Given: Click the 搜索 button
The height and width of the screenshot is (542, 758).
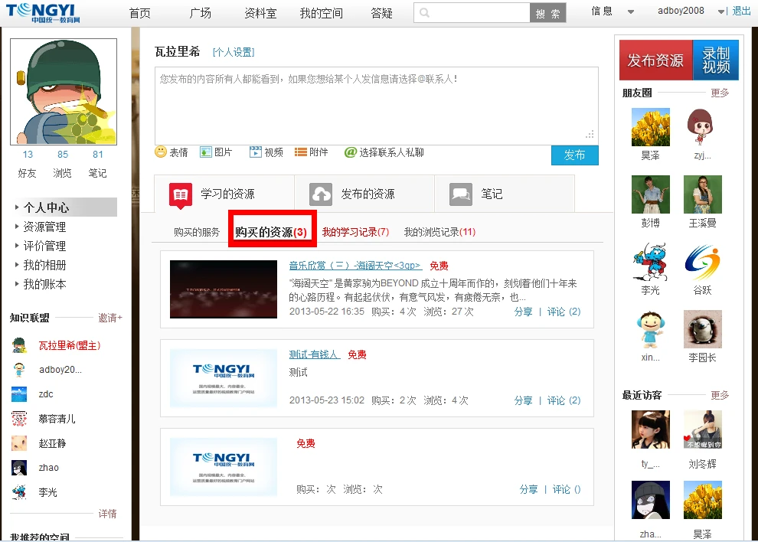Looking at the screenshot, I should pyautogui.click(x=547, y=13).
